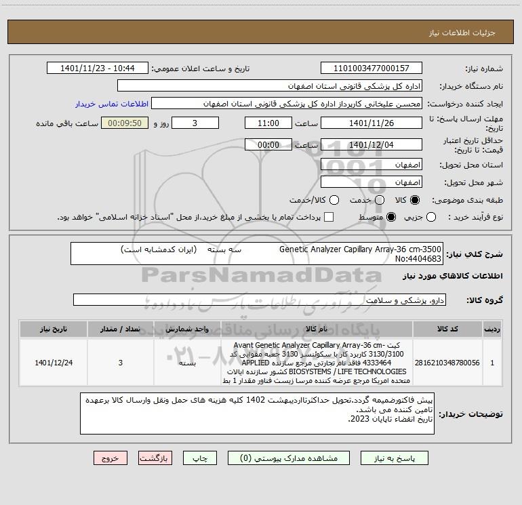Click the need date cell 1401/12/24
The width and height of the screenshot is (522, 505).
(x=54, y=363)
